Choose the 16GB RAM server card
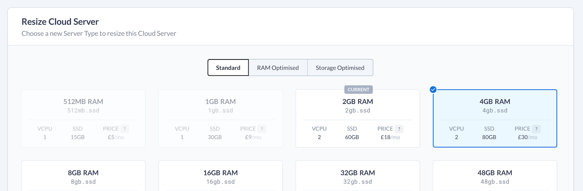583x191 pixels. click(221, 176)
